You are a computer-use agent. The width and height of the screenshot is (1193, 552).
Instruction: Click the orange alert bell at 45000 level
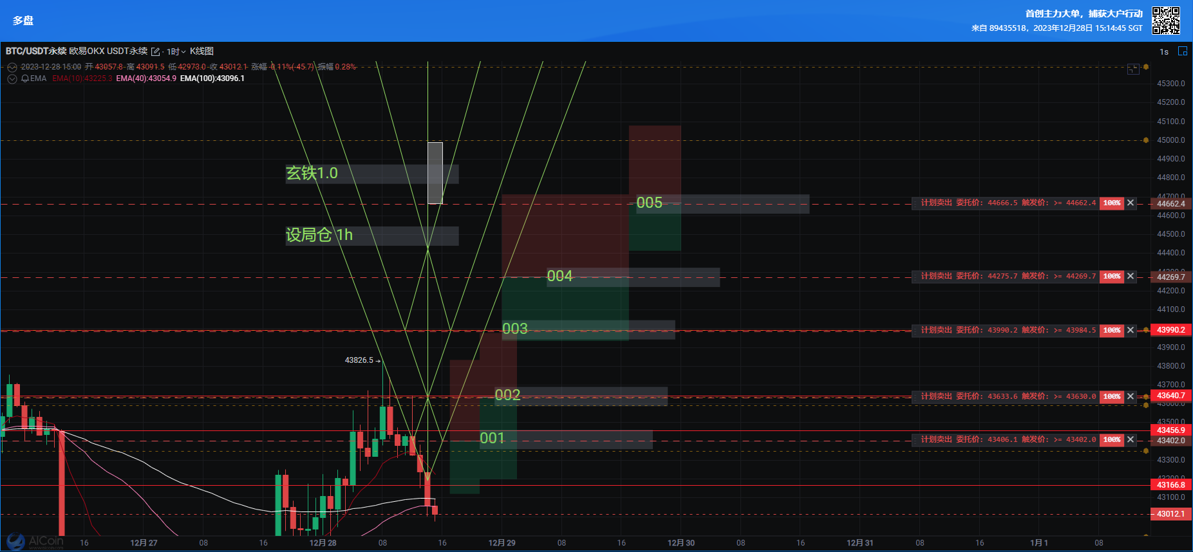tap(1145, 140)
